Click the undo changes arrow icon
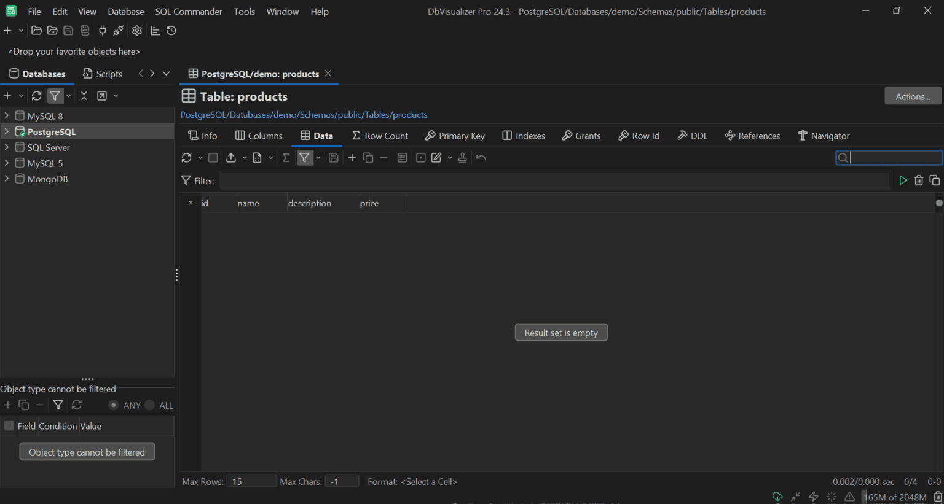 [x=481, y=157]
